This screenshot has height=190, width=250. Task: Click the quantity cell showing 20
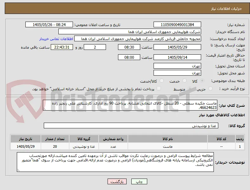pos(55,146)
